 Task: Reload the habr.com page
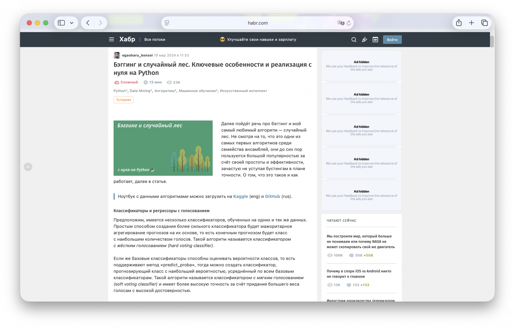[349, 23]
